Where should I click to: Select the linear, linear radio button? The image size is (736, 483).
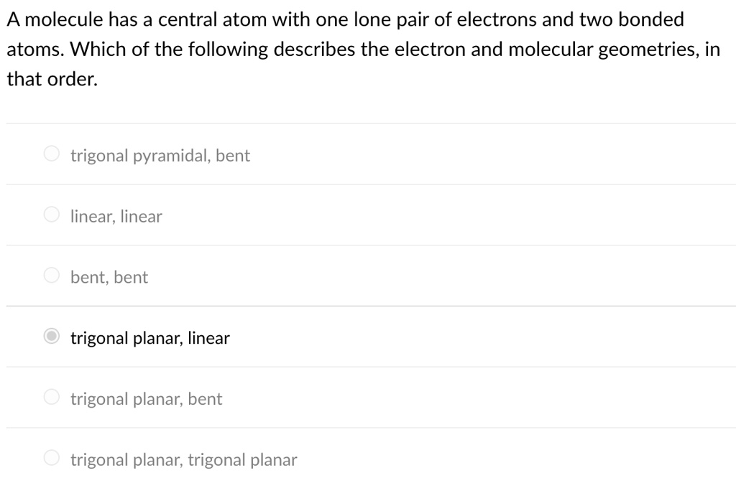click(50, 214)
